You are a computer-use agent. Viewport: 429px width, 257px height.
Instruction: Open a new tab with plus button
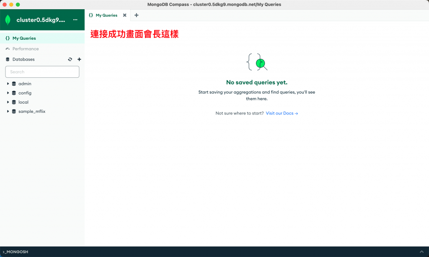[x=137, y=15]
